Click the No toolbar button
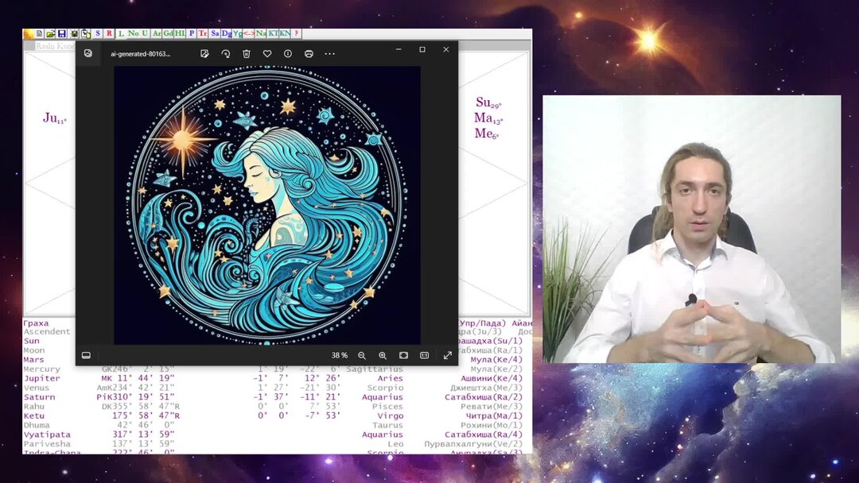Viewport: 859px width, 483px height. pos(133,33)
